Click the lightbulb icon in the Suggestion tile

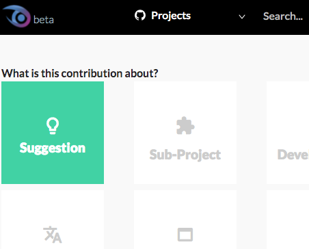[53, 126]
